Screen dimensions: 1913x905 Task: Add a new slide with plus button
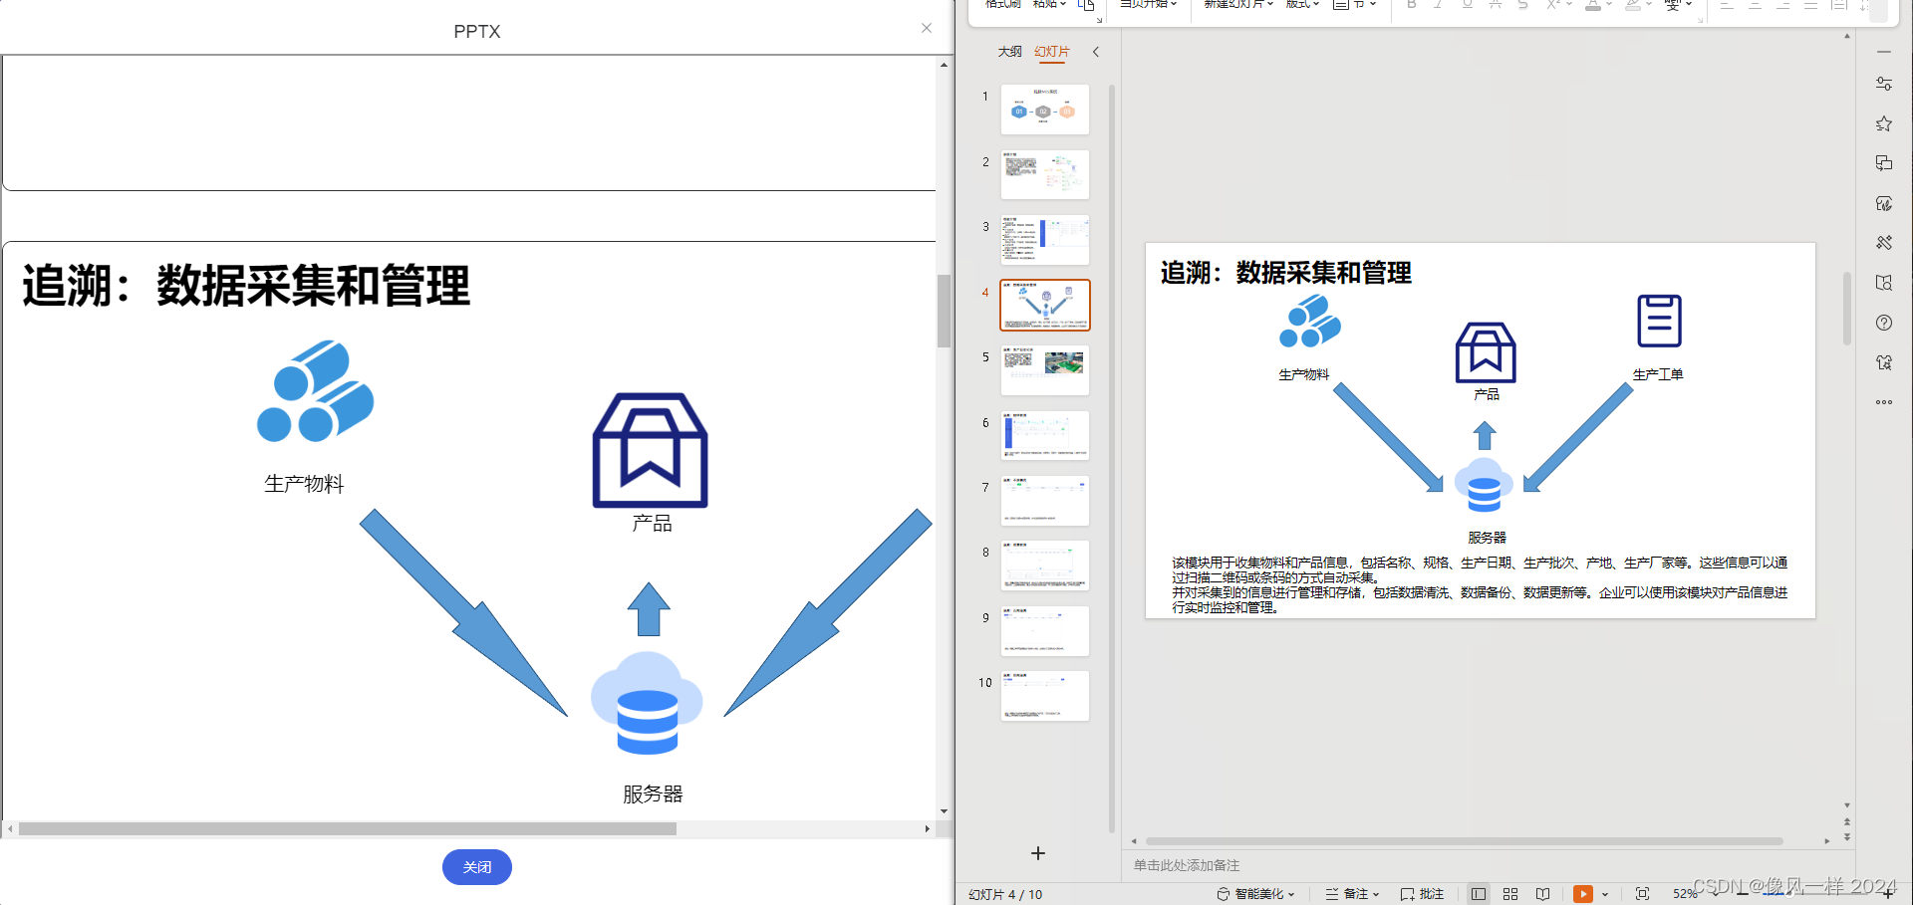click(x=1038, y=853)
